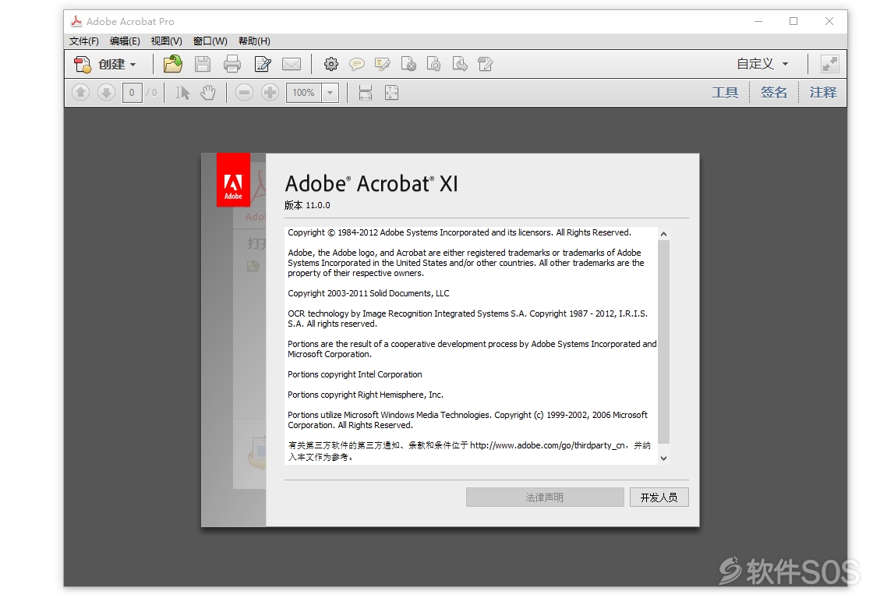The image size is (873, 595).
Task: Click the zoom in plus icon
Action: (x=270, y=93)
